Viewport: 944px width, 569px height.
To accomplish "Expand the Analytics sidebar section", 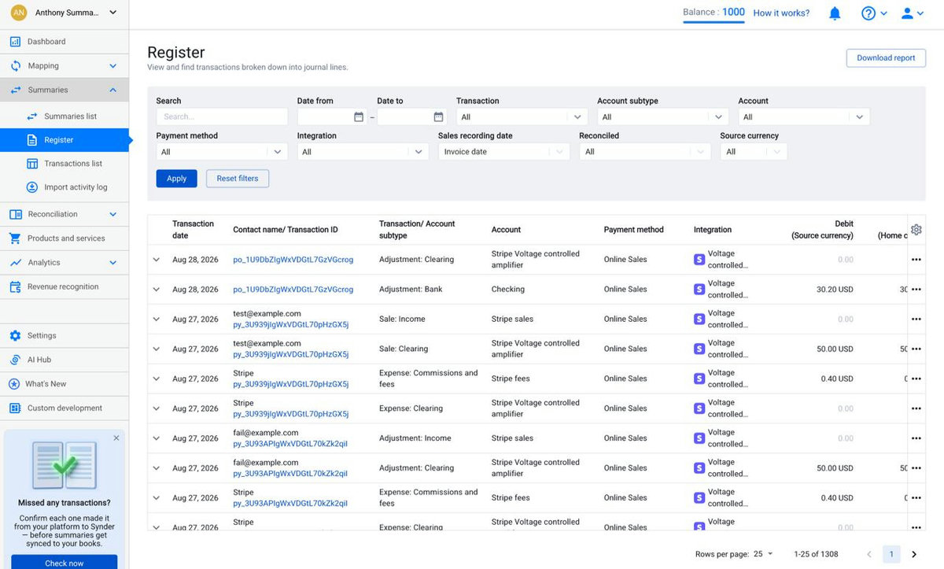I will (112, 263).
